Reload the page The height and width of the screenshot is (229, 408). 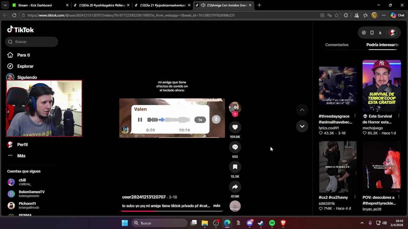pyautogui.click(x=14, y=15)
